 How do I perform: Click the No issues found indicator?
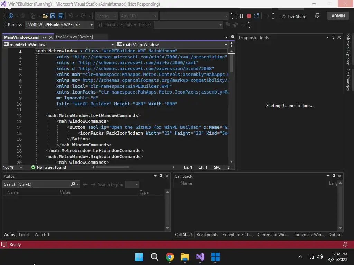[x=49, y=167]
